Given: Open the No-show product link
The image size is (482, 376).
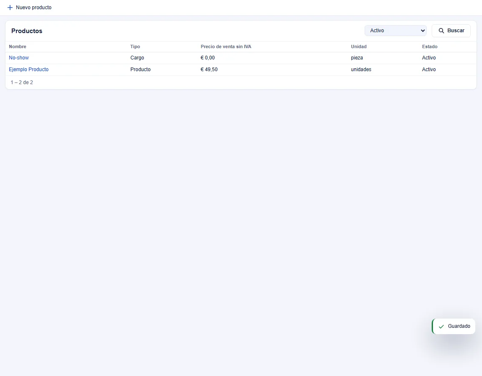Looking at the screenshot, I should pyautogui.click(x=19, y=58).
